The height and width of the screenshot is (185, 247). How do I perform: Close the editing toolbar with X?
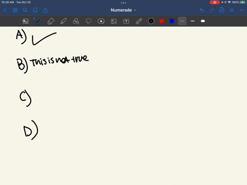232,10
